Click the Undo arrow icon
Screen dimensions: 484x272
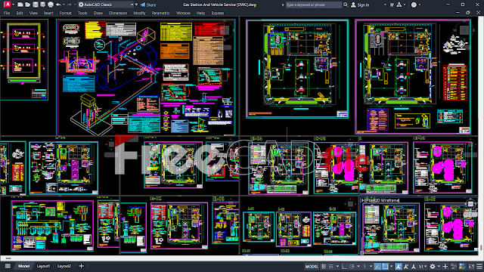pos(58,5)
